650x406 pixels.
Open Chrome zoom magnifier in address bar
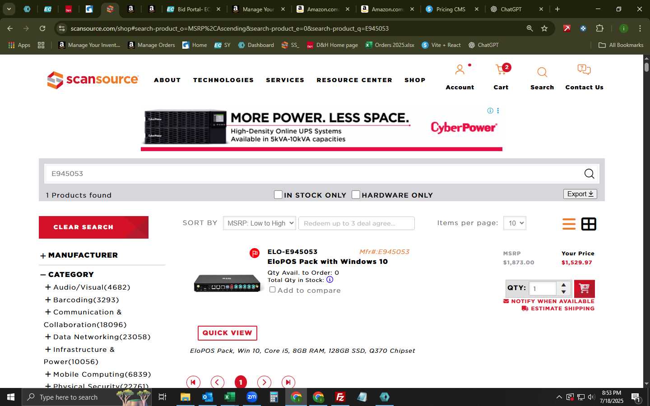(x=529, y=28)
